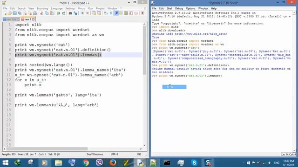Open the Python Shell Help menu
298x167 pixels.
coord(214,8)
